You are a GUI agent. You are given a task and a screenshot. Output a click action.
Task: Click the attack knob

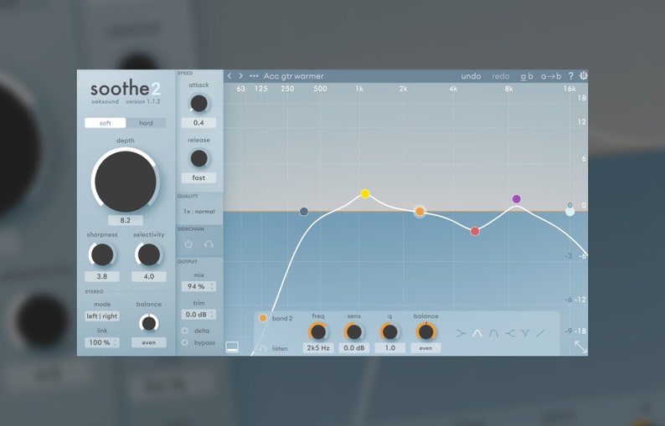198,104
